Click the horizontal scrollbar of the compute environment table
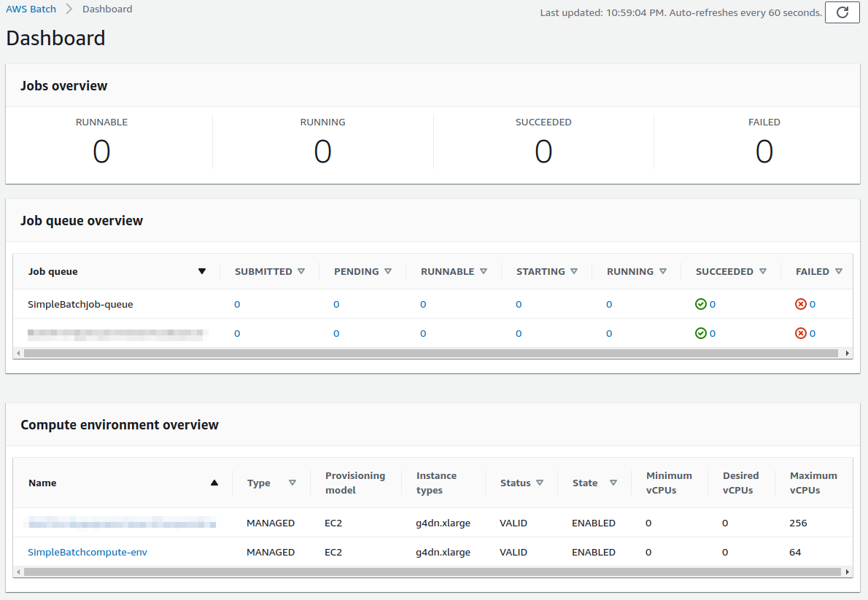The height and width of the screenshot is (600, 868). tap(430, 572)
